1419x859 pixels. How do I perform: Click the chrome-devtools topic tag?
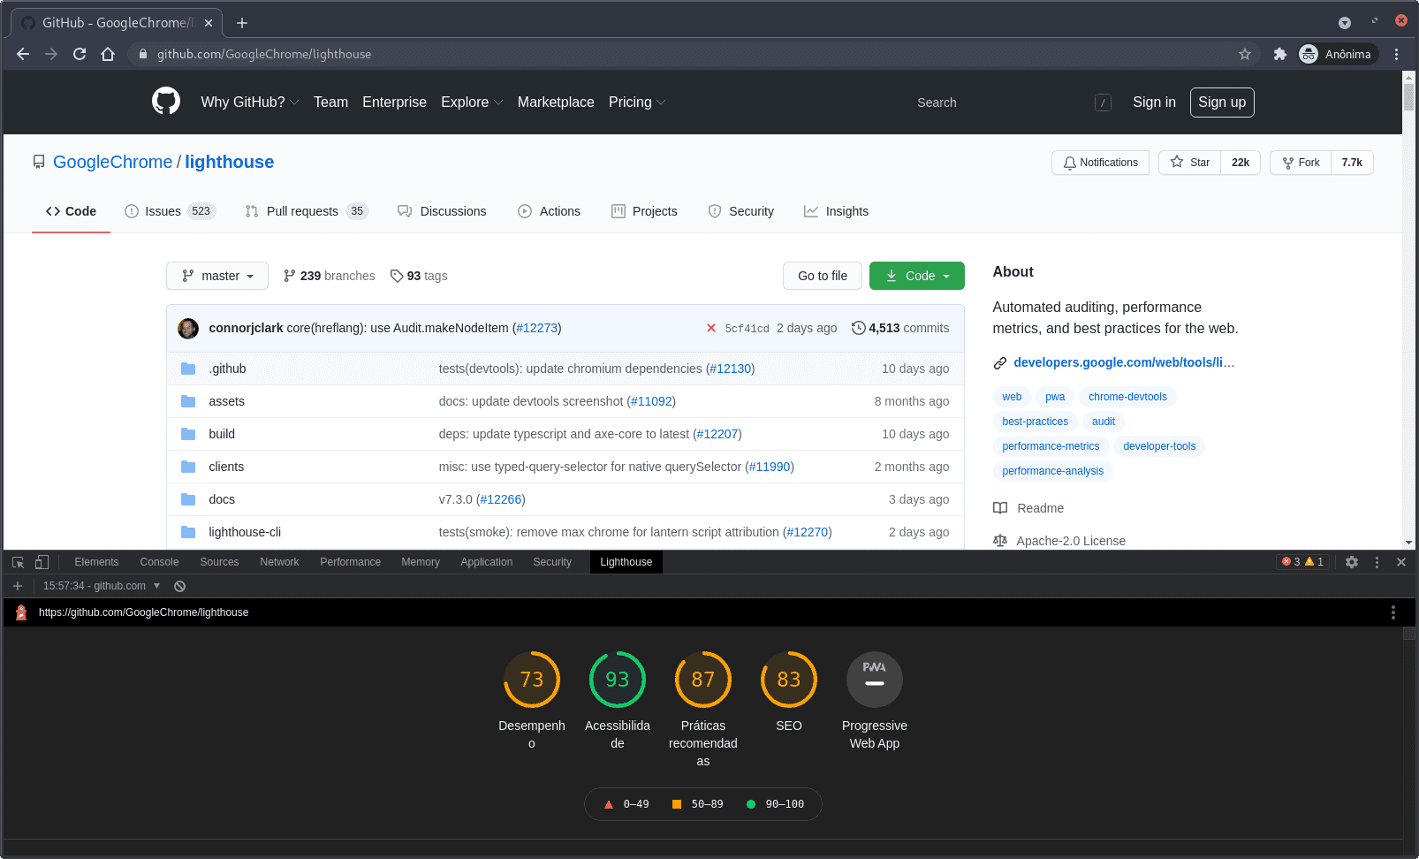(x=1127, y=397)
